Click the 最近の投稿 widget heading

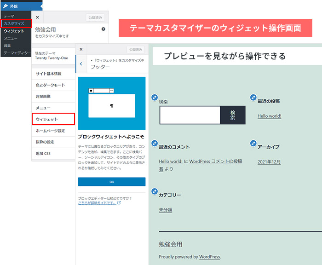[x=269, y=101]
